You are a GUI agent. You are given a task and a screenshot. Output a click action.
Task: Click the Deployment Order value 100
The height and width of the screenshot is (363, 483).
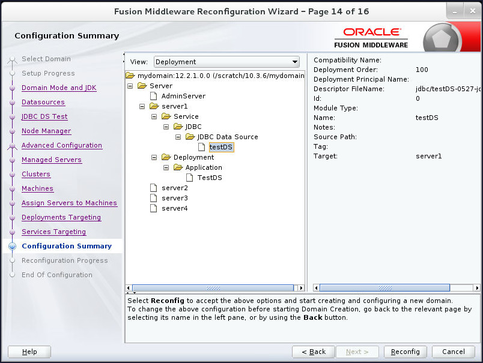click(x=422, y=70)
